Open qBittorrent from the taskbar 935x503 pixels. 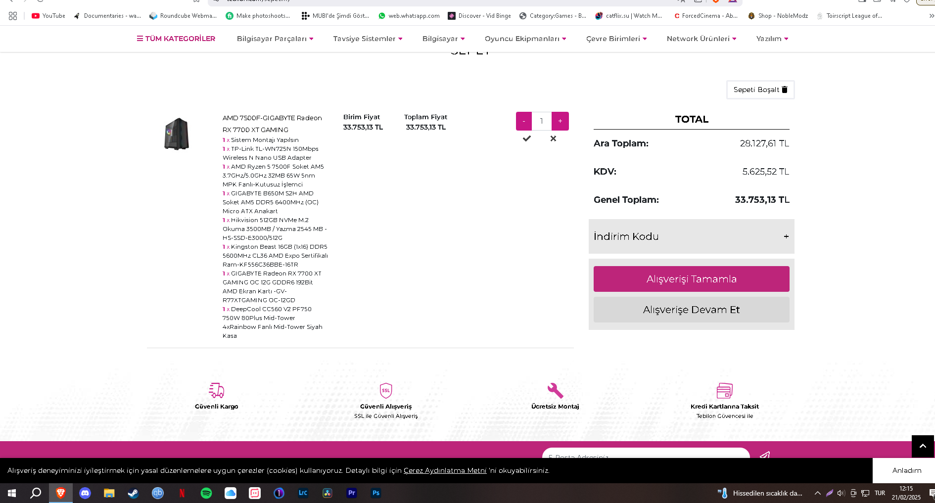pos(158,493)
